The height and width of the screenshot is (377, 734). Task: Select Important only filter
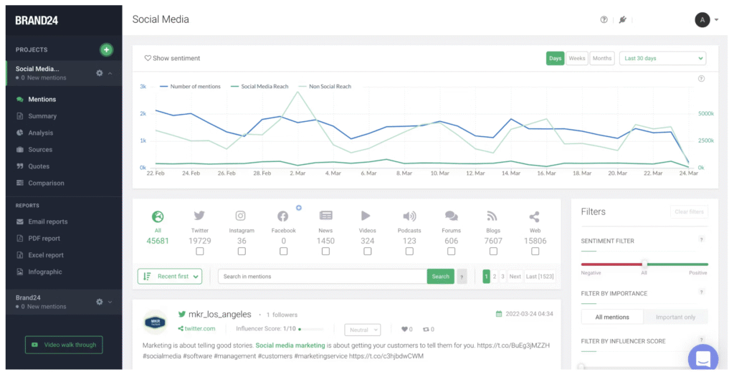(675, 317)
